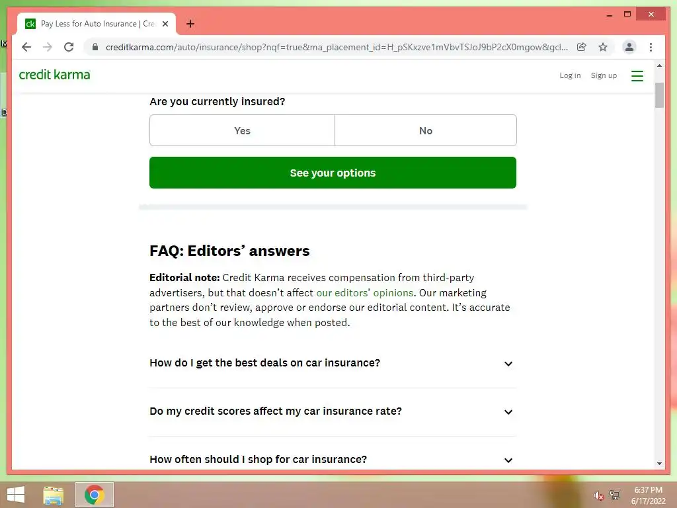This screenshot has height=508, width=677.
Task: Expand "How do I get the best deals" question
Action: point(333,363)
